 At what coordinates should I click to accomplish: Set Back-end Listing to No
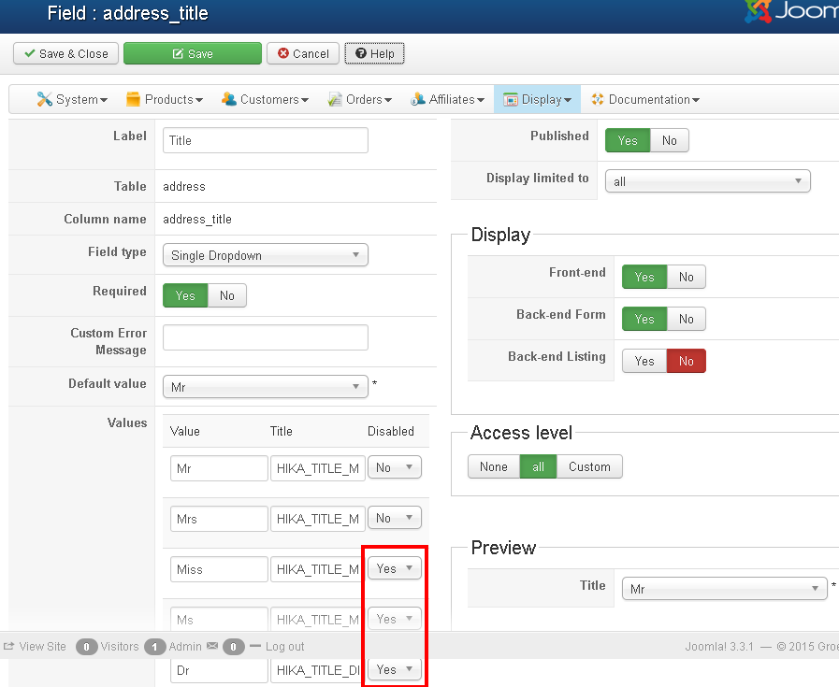(686, 361)
